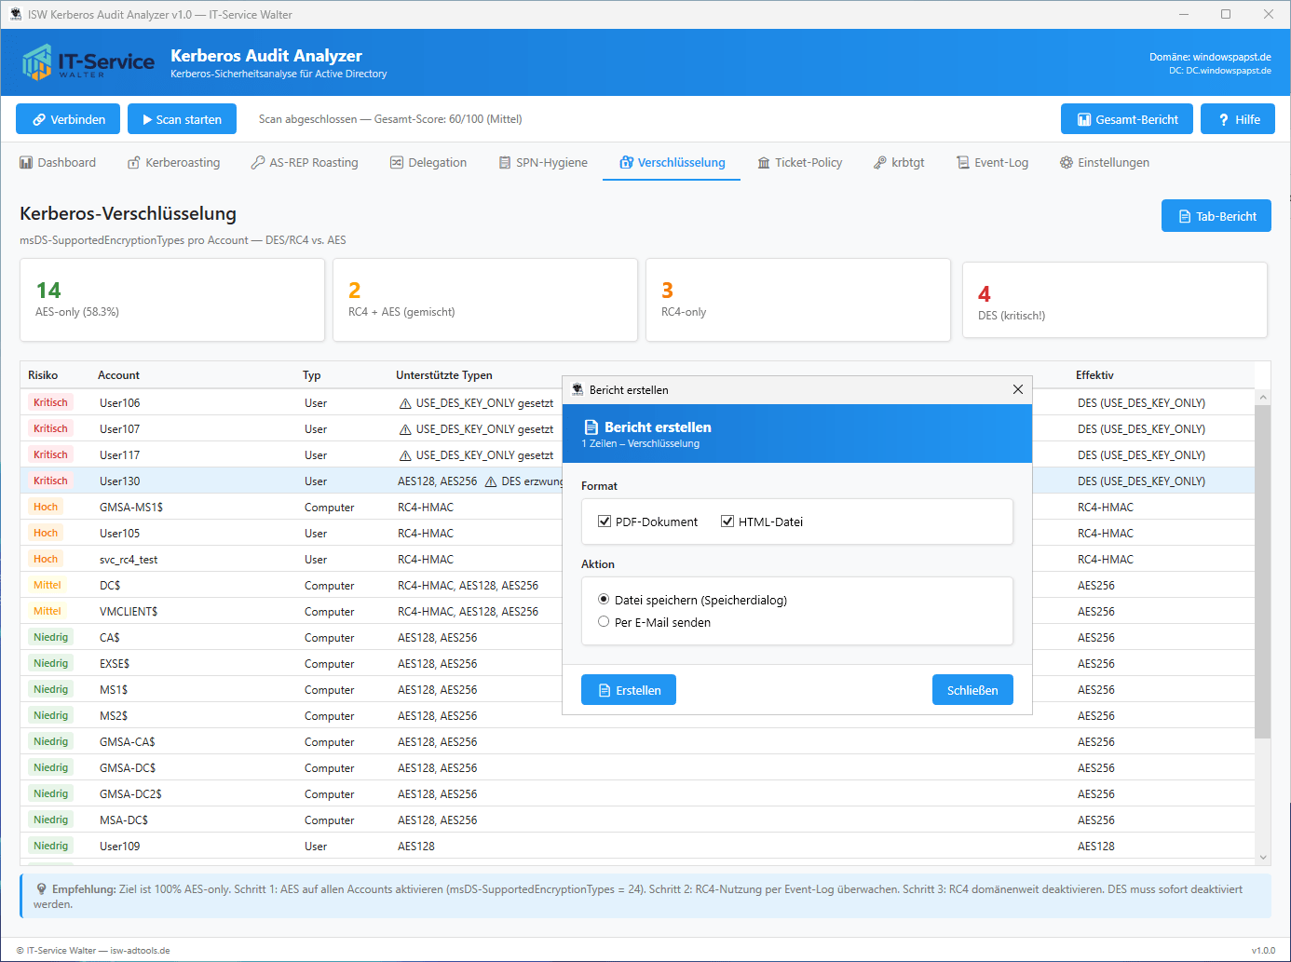The image size is (1291, 962).
Task: Switch to the SPN-Hygiene tab
Action: coord(543,163)
